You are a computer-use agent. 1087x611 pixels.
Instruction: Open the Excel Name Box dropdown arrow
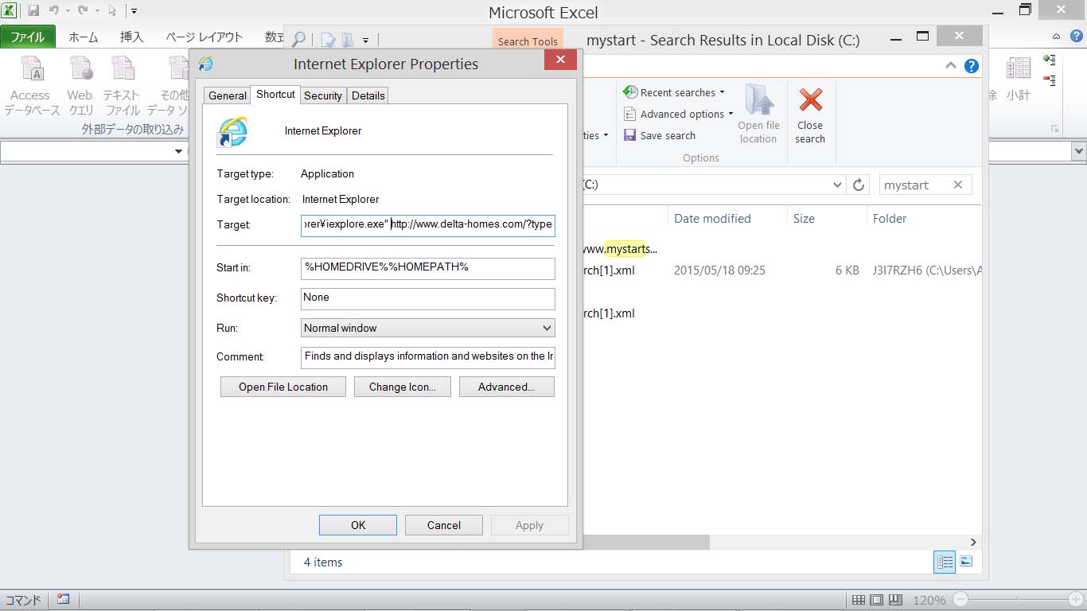click(179, 151)
